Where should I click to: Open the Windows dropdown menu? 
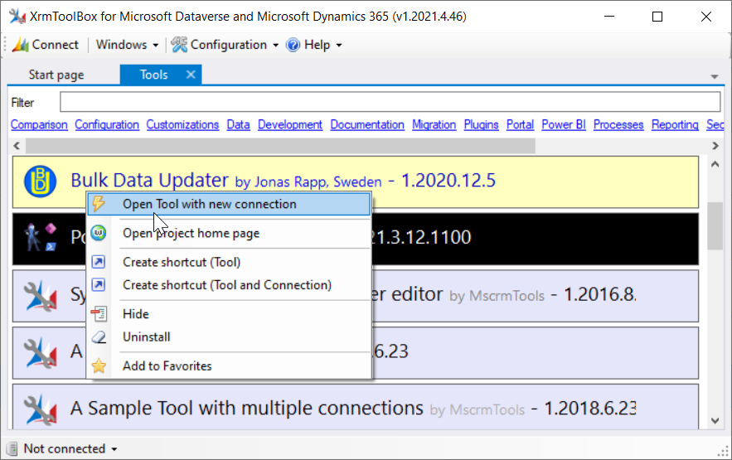127,45
